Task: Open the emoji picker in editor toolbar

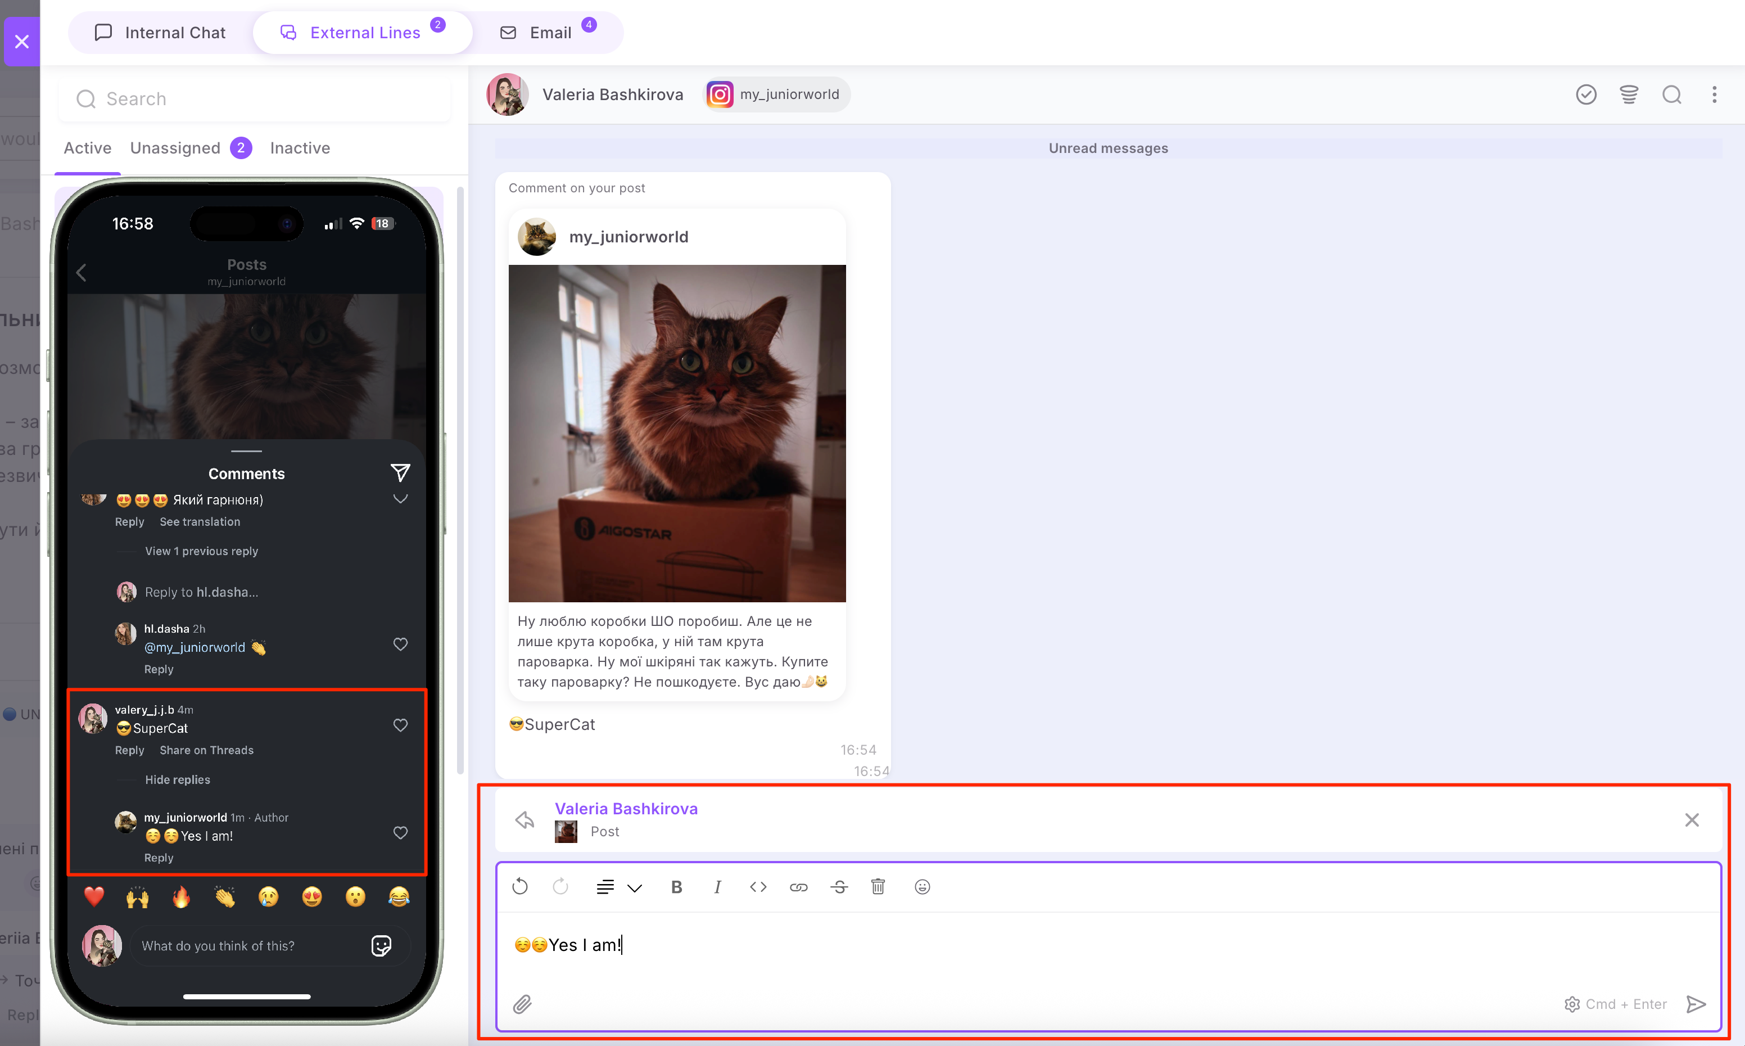Action: click(x=922, y=887)
